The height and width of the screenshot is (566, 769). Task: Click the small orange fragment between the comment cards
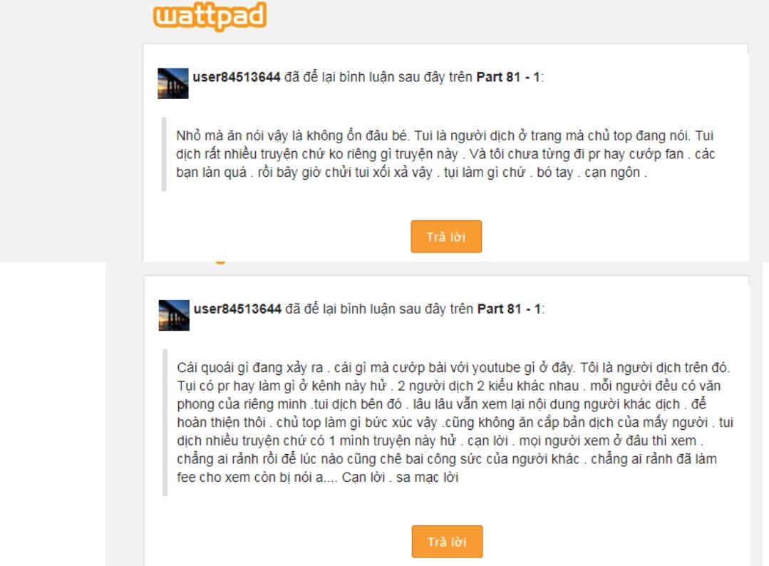pos(220,262)
